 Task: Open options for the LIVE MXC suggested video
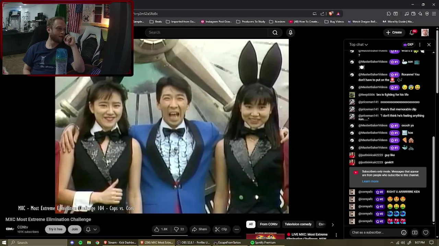click(x=336, y=235)
